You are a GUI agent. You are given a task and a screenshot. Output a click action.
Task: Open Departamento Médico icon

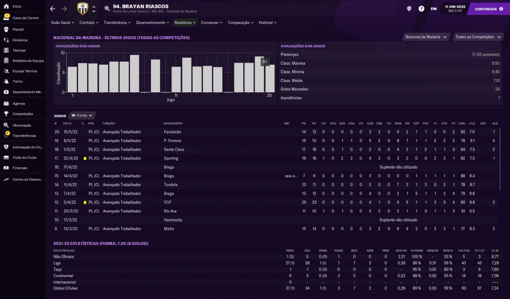[6, 92]
